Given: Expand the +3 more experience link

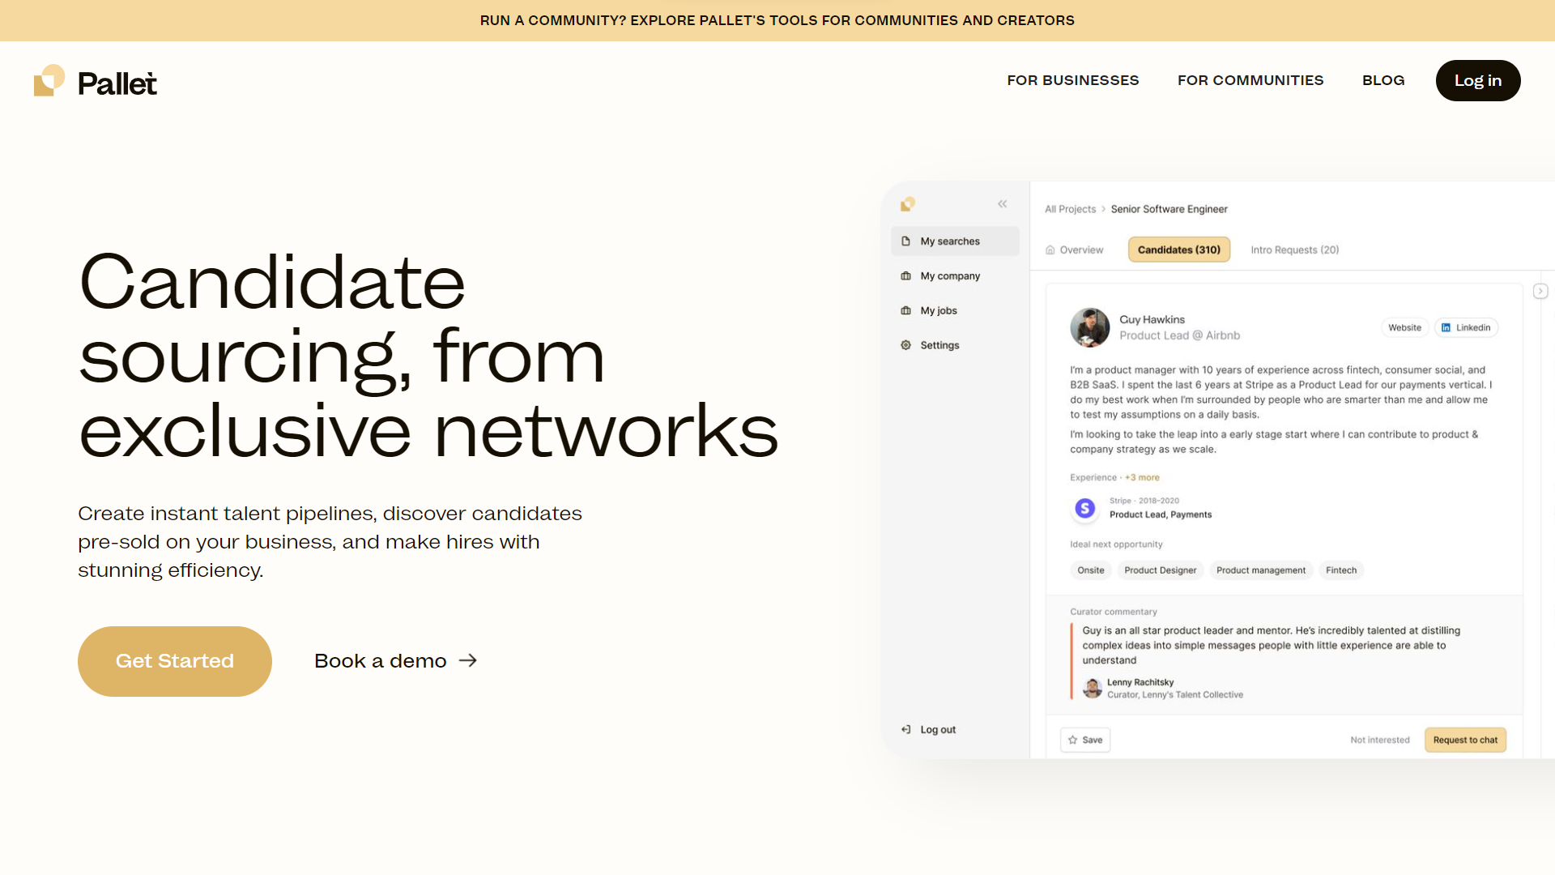Looking at the screenshot, I should point(1142,478).
